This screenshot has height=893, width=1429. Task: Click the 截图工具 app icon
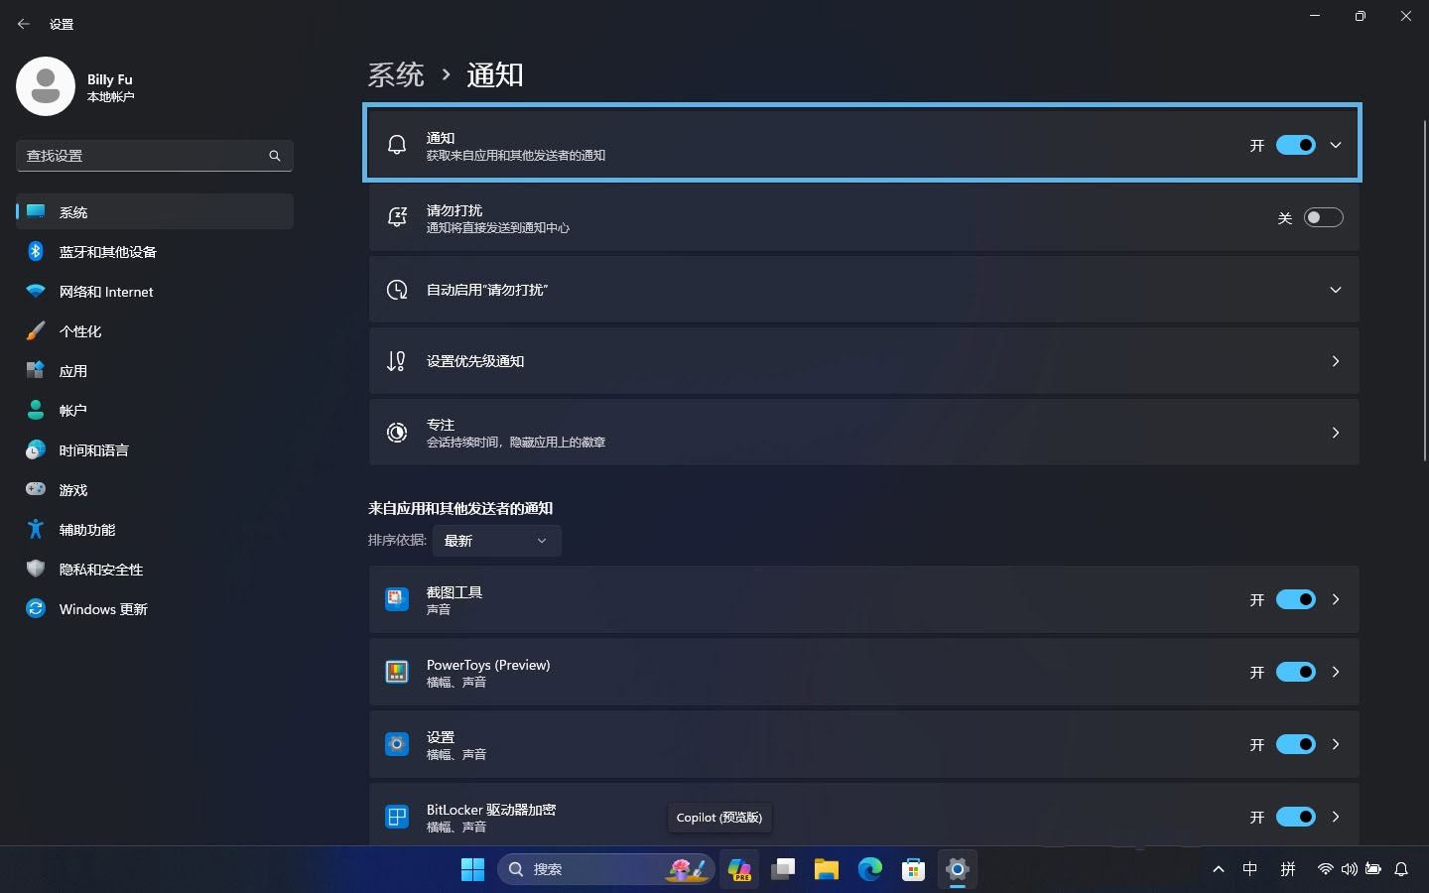click(x=397, y=599)
